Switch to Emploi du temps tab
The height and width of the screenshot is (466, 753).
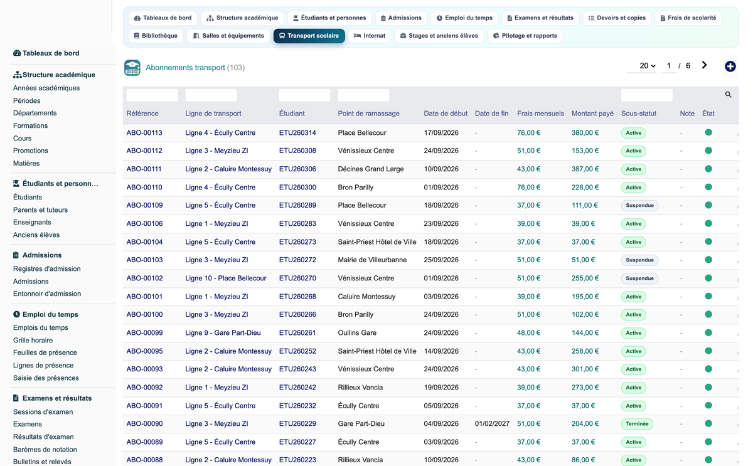(464, 18)
